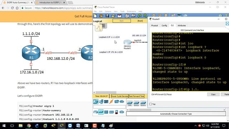Open TeamViewer icon in taskbar
The width and height of the screenshot is (229, 129).
[70, 126]
